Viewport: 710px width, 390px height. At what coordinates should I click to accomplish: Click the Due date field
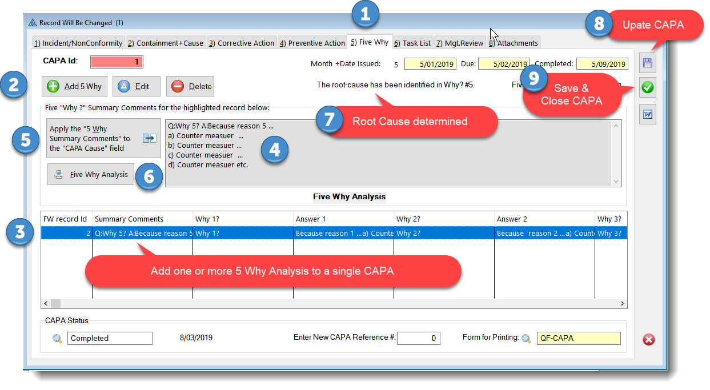click(x=503, y=64)
